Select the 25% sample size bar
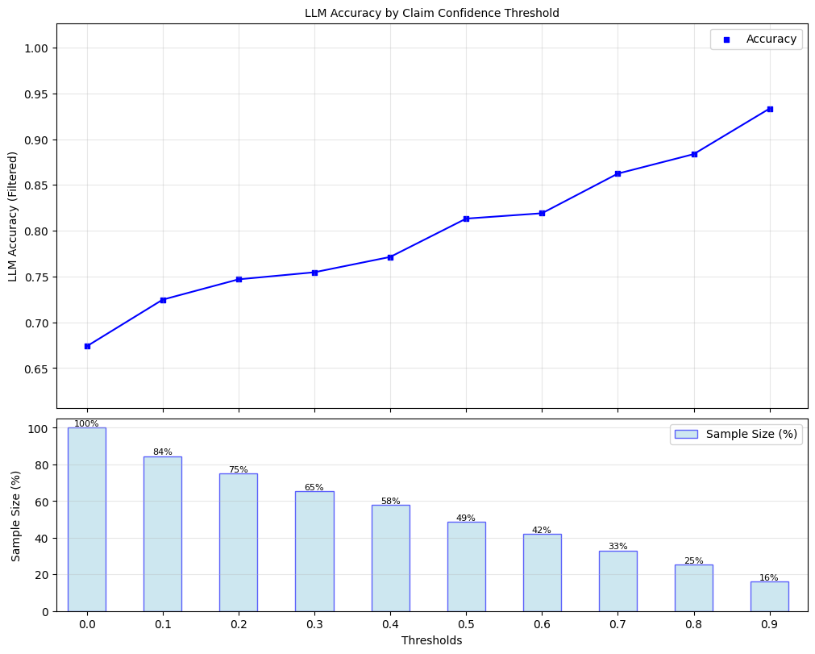The height and width of the screenshot is (654, 815). 693,588
